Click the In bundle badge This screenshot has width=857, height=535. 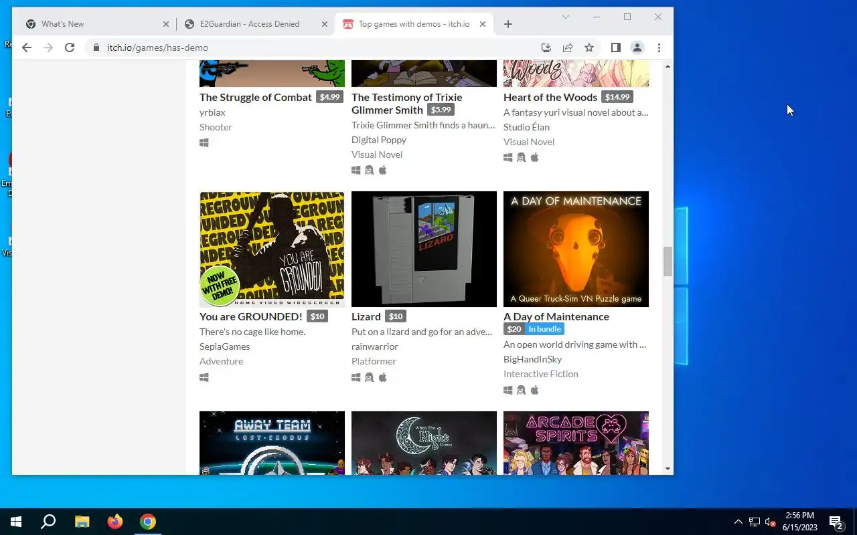click(544, 329)
